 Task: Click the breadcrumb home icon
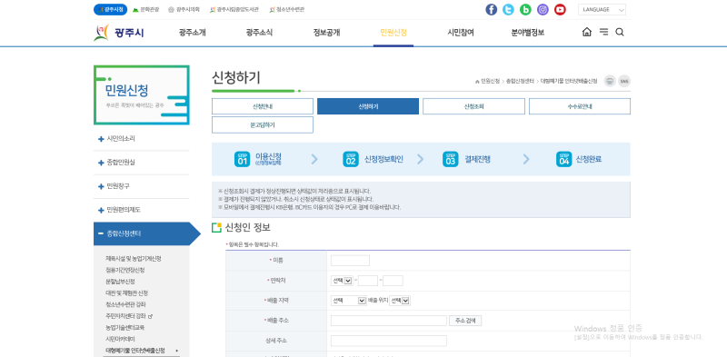(477, 81)
